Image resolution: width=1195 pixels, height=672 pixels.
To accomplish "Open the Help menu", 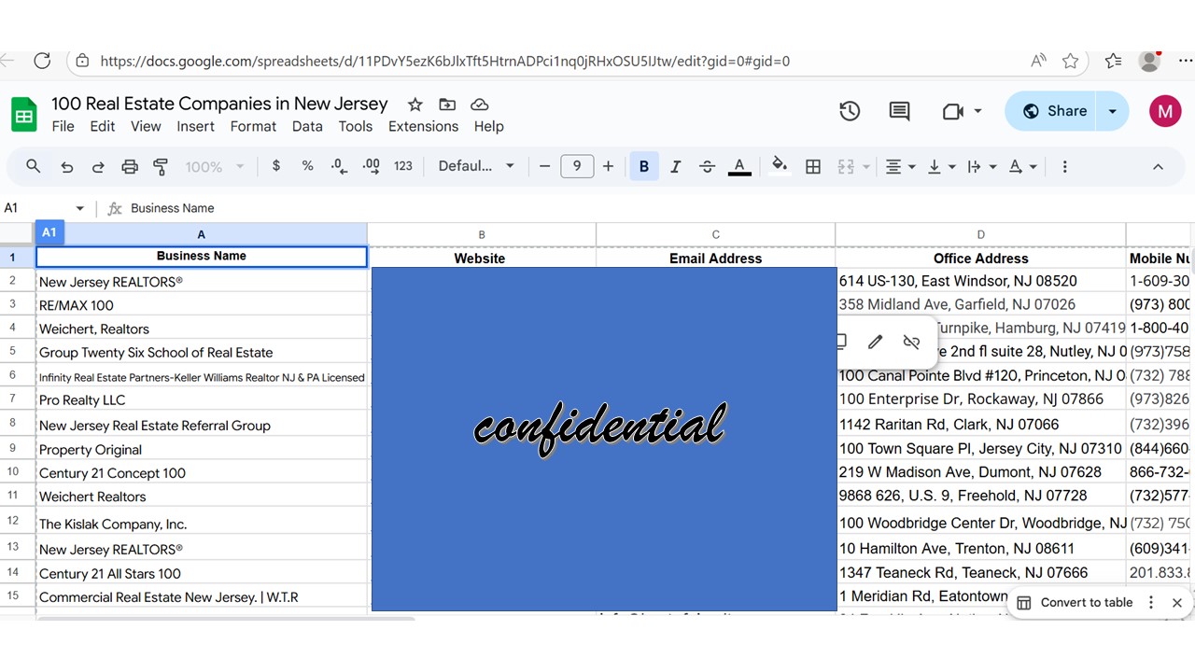I will click(488, 126).
